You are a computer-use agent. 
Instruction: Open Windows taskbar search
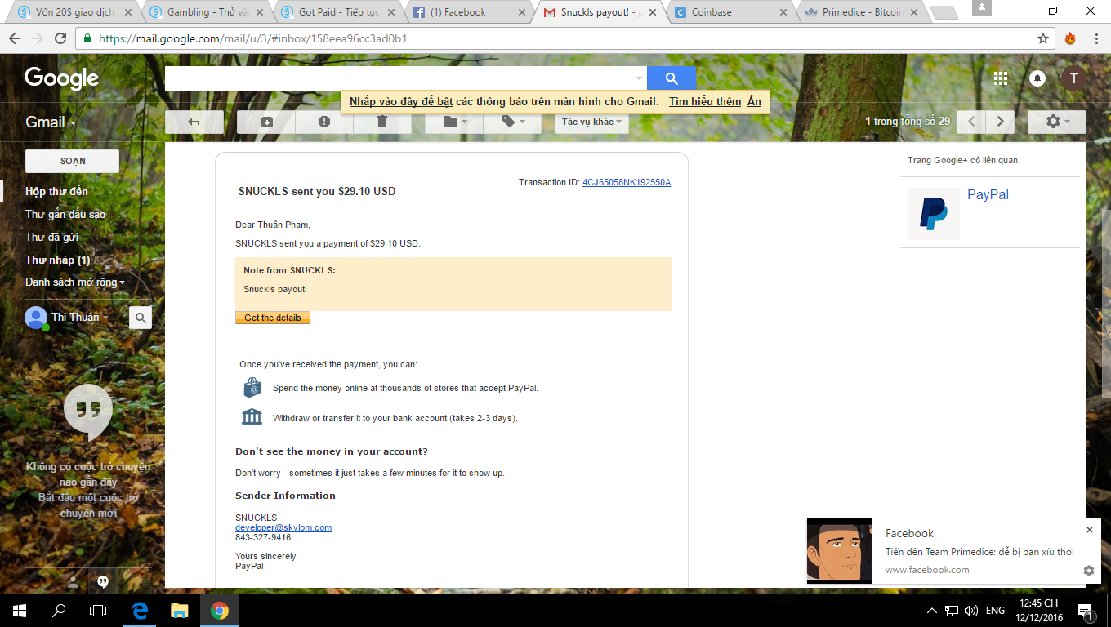(x=59, y=610)
